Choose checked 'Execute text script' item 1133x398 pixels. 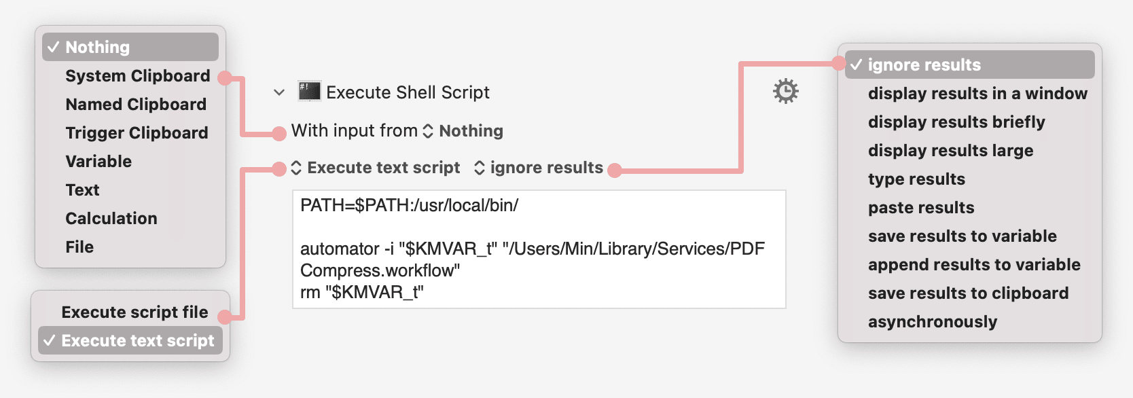click(130, 341)
